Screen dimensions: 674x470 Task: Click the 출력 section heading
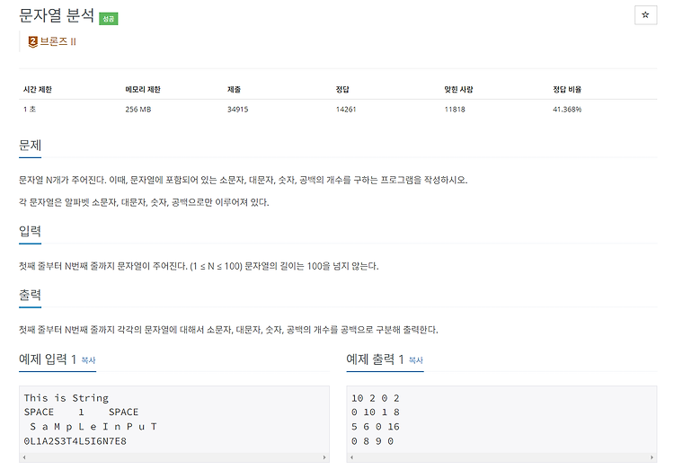point(30,295)
